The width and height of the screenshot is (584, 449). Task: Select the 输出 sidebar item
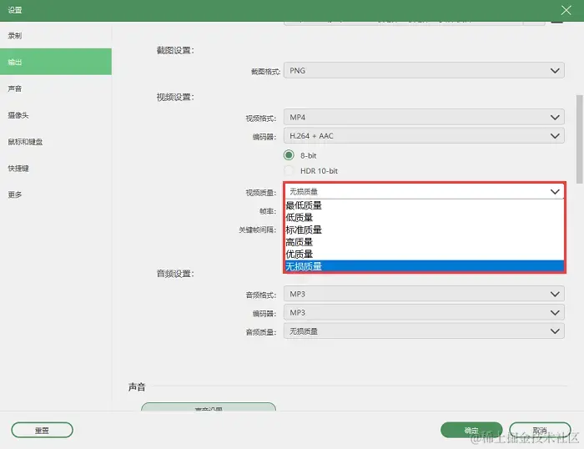pyautogui.click(x=56, y=62)
